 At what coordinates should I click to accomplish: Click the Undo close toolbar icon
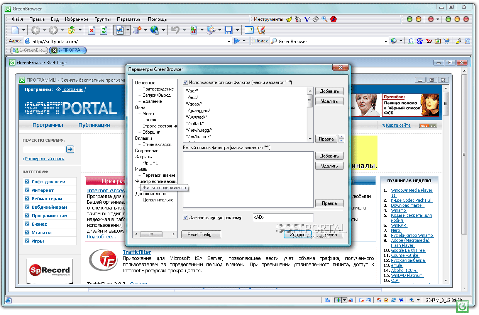coord(176,30)
